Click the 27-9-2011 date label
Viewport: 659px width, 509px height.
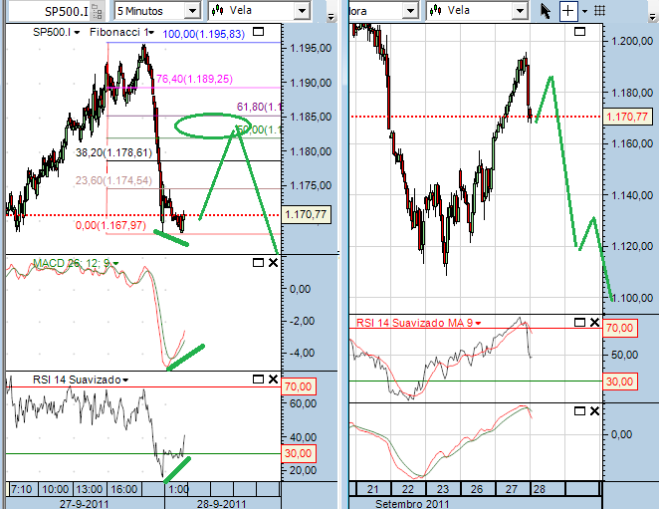coord(85,504)
